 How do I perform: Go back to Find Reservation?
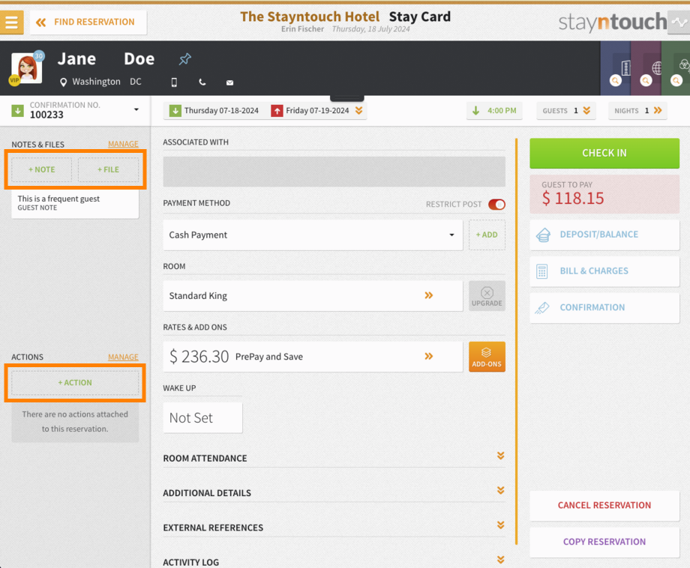click(88, 22)
